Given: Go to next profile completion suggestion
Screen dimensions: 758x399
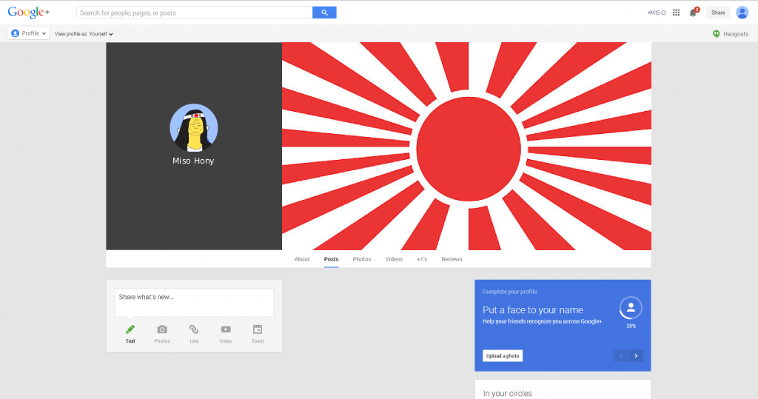Looking at the screenshot, I should [x=635, y=356].
